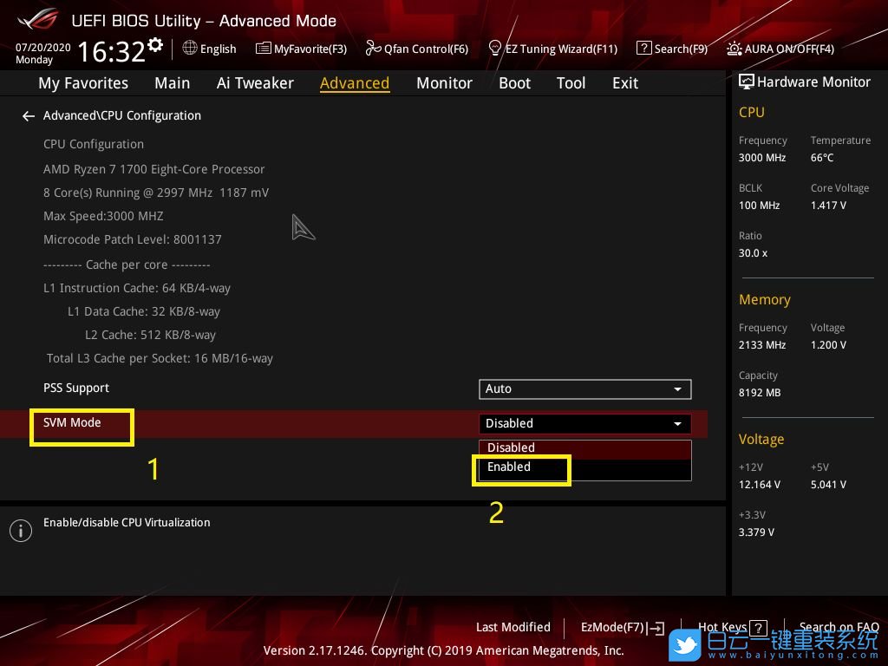Select Enabled in the SVM Mode list
This screenshot has width=888, height=666.
[x=509, y=467]
